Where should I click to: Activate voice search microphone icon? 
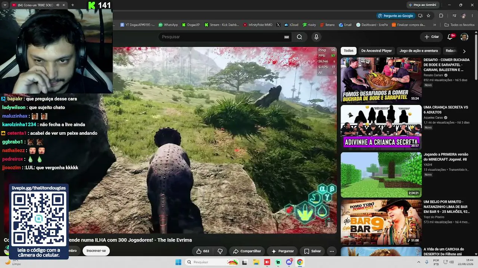pos(316,37)
